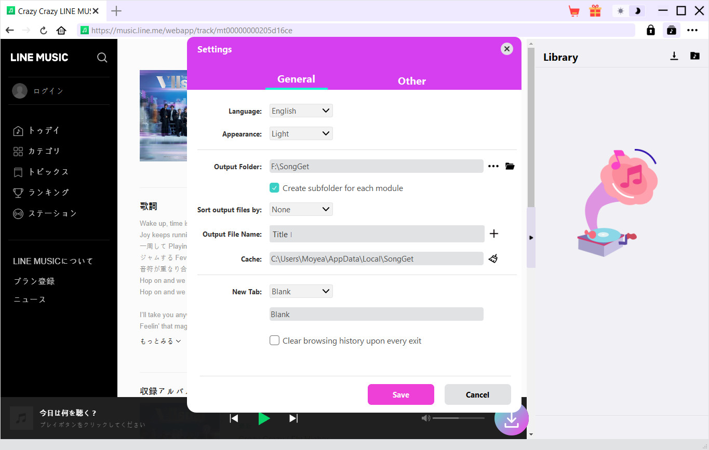
Task: Clear cache with the broom icon
Action: click(x=493, y=258)
